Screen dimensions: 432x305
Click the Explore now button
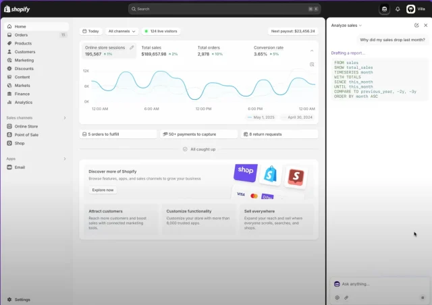[x=103, y=190]
